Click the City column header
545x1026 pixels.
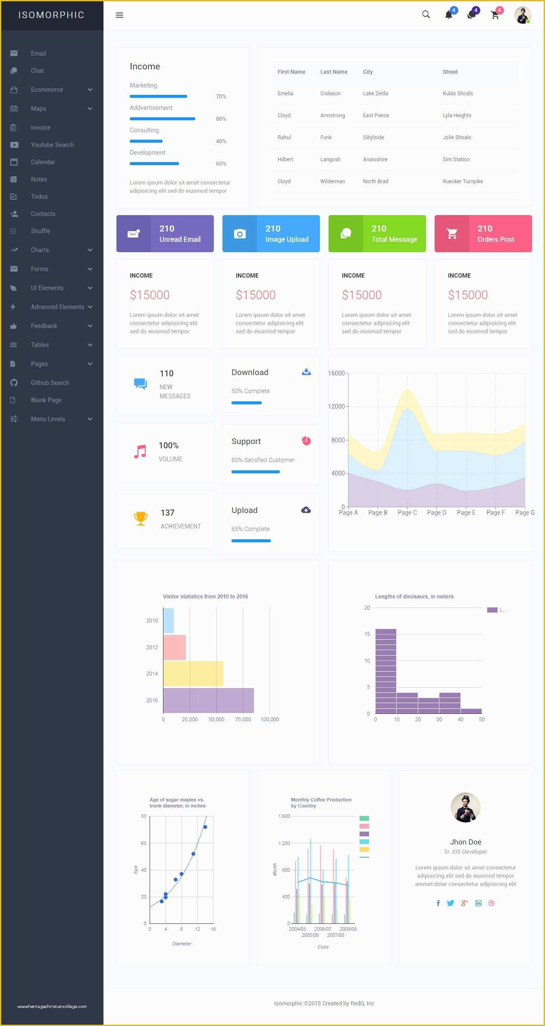[x=368, y=72]
